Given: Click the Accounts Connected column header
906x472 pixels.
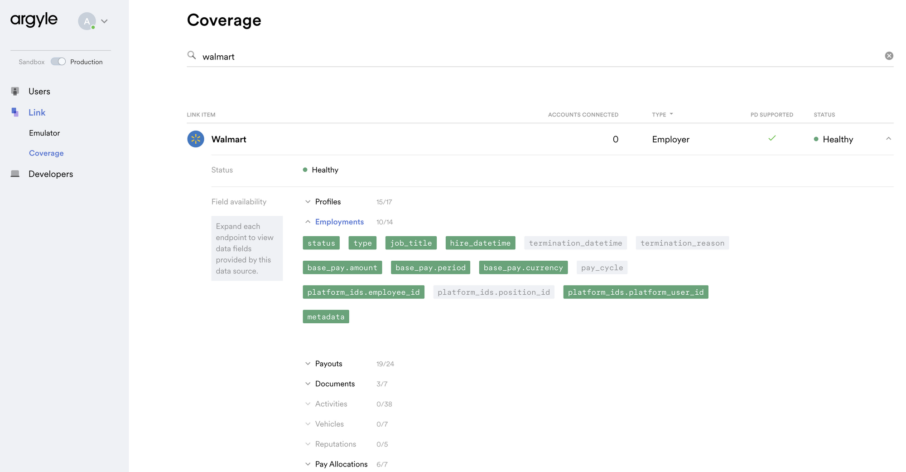Looking at the screenshot, I should click(583, 115).
